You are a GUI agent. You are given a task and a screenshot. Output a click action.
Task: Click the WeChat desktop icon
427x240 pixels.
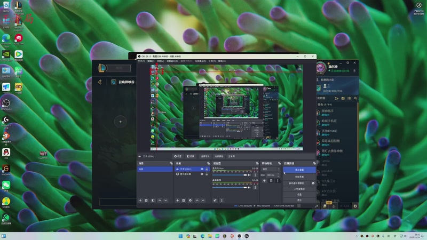6,184
